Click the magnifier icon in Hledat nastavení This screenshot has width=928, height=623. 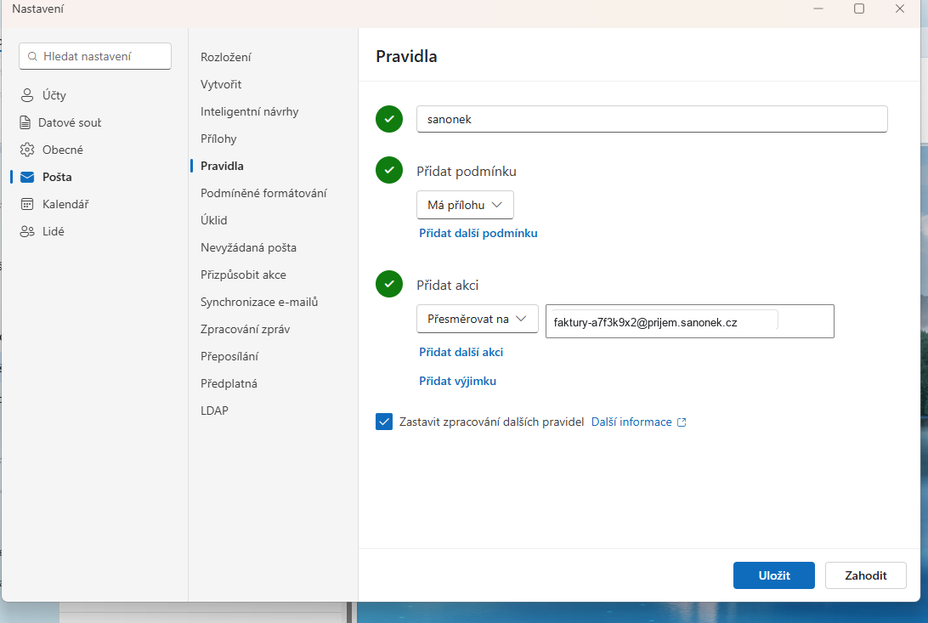click(x=32, y=56)
